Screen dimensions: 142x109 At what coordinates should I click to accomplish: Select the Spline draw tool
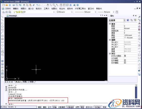coord(3,42)
